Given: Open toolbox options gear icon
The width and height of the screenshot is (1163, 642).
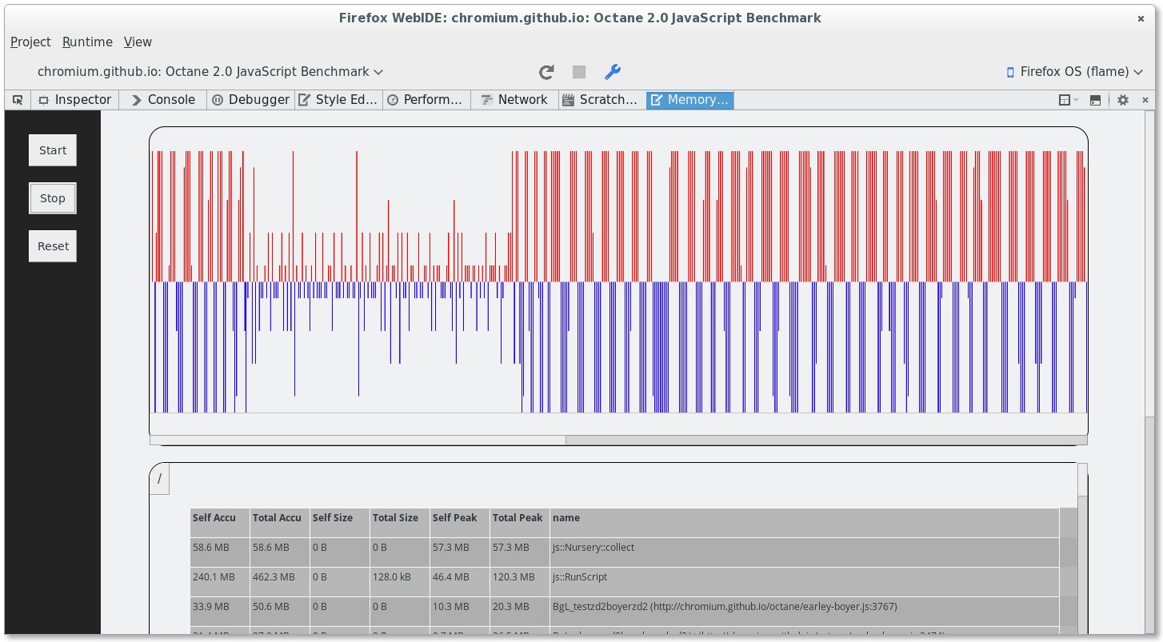Looking at the screenshot, I should pos(1123,100).
